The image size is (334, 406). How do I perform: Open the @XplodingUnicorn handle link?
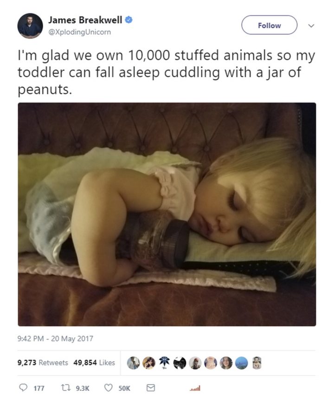79,32
